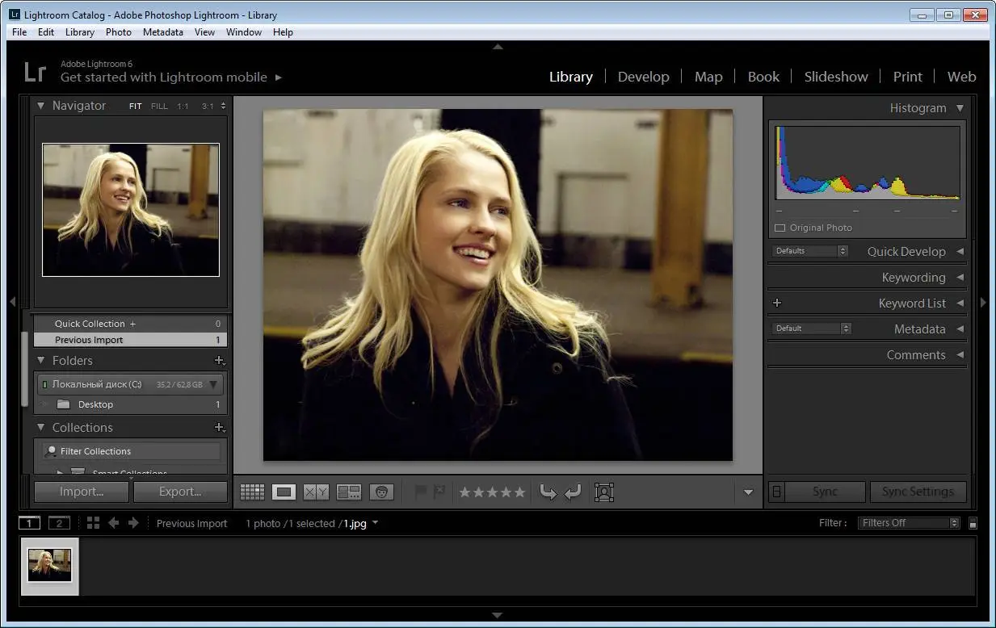
Task: Open Compare view (X|Y) icon
Action: pyautogui.click(x=316, y=492)
